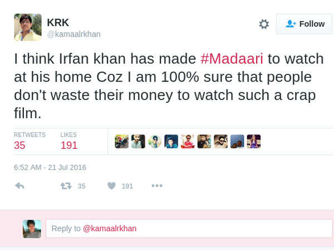Click the reply arrow icon
Viewport: 334px width, 250px height.
coord(19,186)
